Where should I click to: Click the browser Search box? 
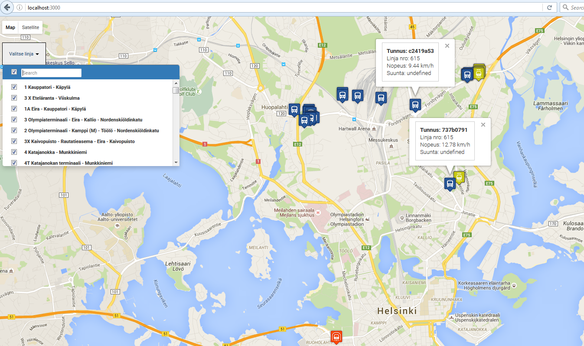571,7
